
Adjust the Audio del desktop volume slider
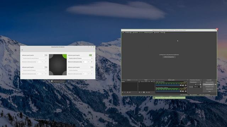click(x=168, y=85)
